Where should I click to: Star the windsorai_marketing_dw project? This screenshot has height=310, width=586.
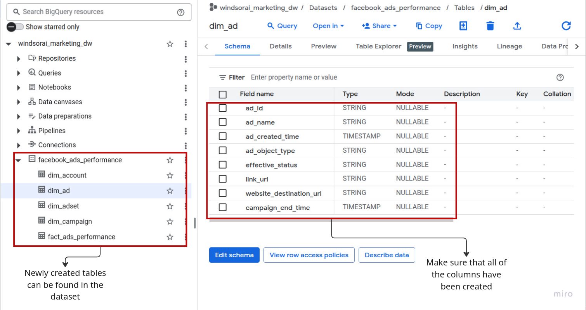pyautogui.click(x=170, y=44)
